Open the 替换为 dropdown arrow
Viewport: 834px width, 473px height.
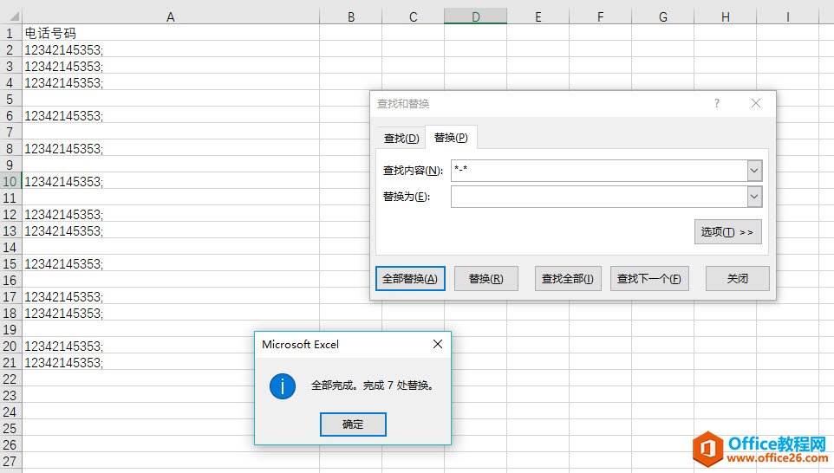754,197
